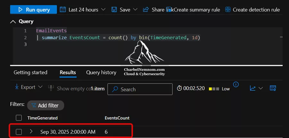
Task: Open the Last 24 hours time range dropdown
Action: pos(83,10)
